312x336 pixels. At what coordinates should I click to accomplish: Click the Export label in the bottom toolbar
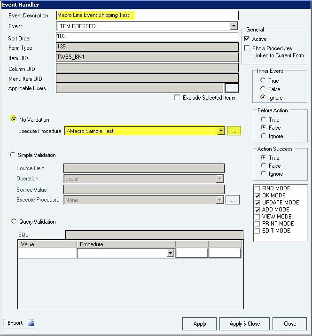point(15,323)
